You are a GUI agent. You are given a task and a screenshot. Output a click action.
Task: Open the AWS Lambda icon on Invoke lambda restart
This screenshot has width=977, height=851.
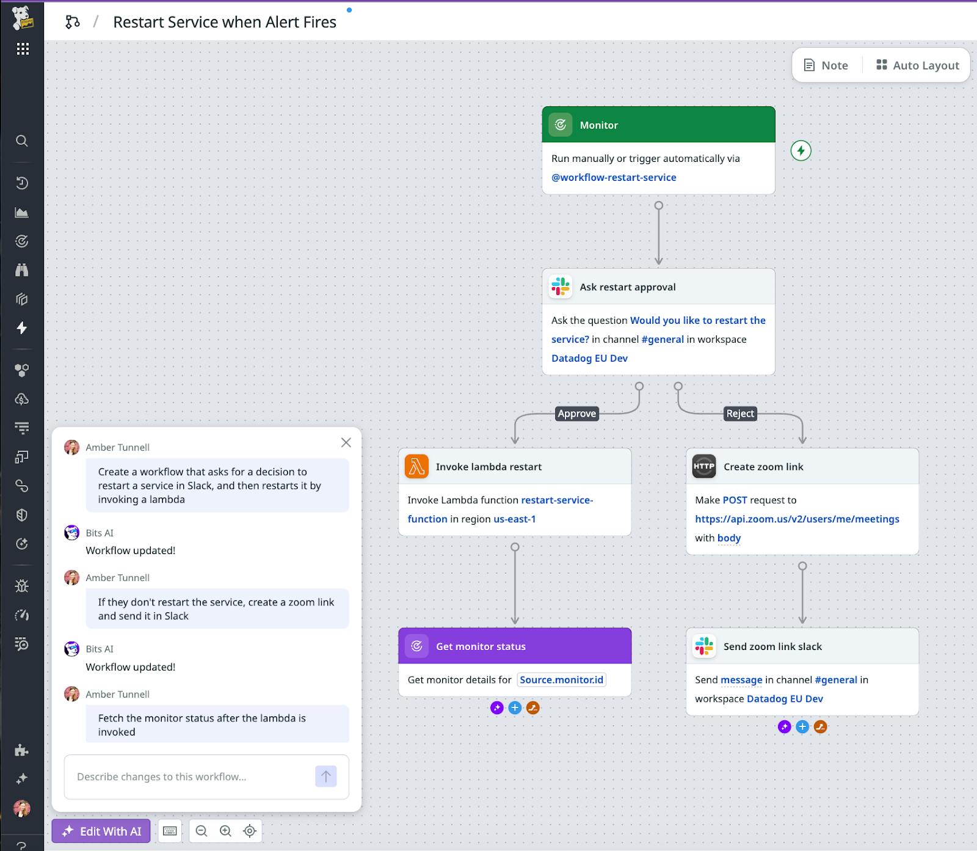point(416,466)
